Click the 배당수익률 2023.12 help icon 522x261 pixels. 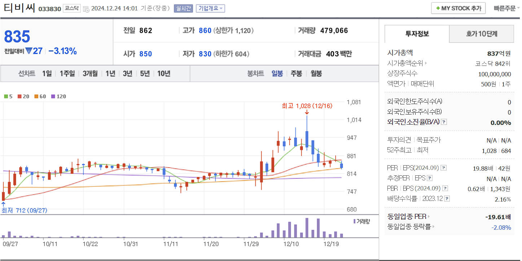(x=446, y=198)
